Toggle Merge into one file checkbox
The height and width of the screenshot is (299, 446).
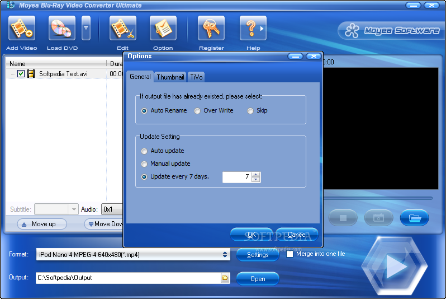click(x=290, y=254)
